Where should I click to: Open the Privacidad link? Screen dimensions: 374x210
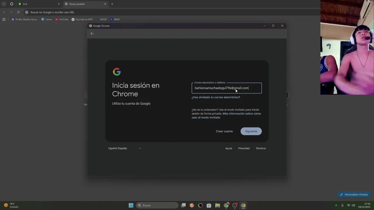[244, 148]
